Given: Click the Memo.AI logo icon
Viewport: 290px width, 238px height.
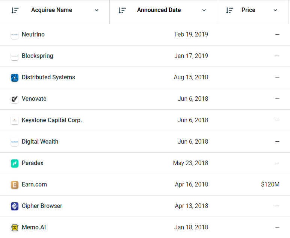Looking at the screenshot, I should (15, 227).
